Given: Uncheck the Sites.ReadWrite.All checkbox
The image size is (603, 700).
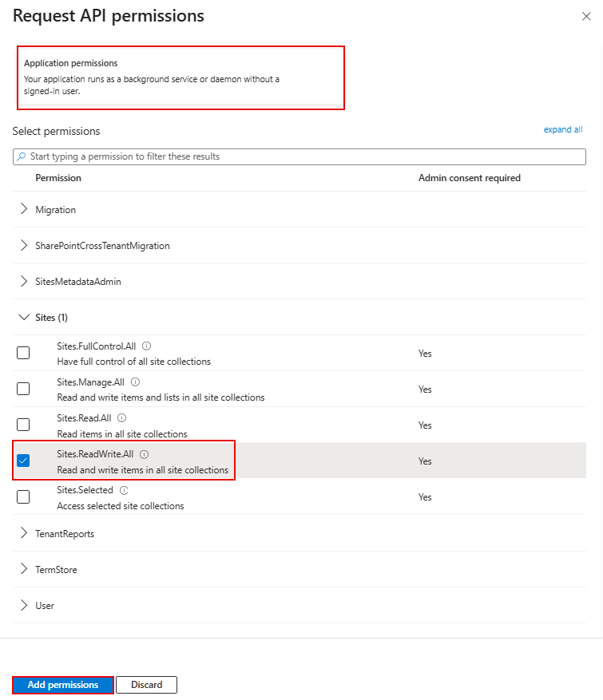Looking at the screenshot, I should [23, 461].
